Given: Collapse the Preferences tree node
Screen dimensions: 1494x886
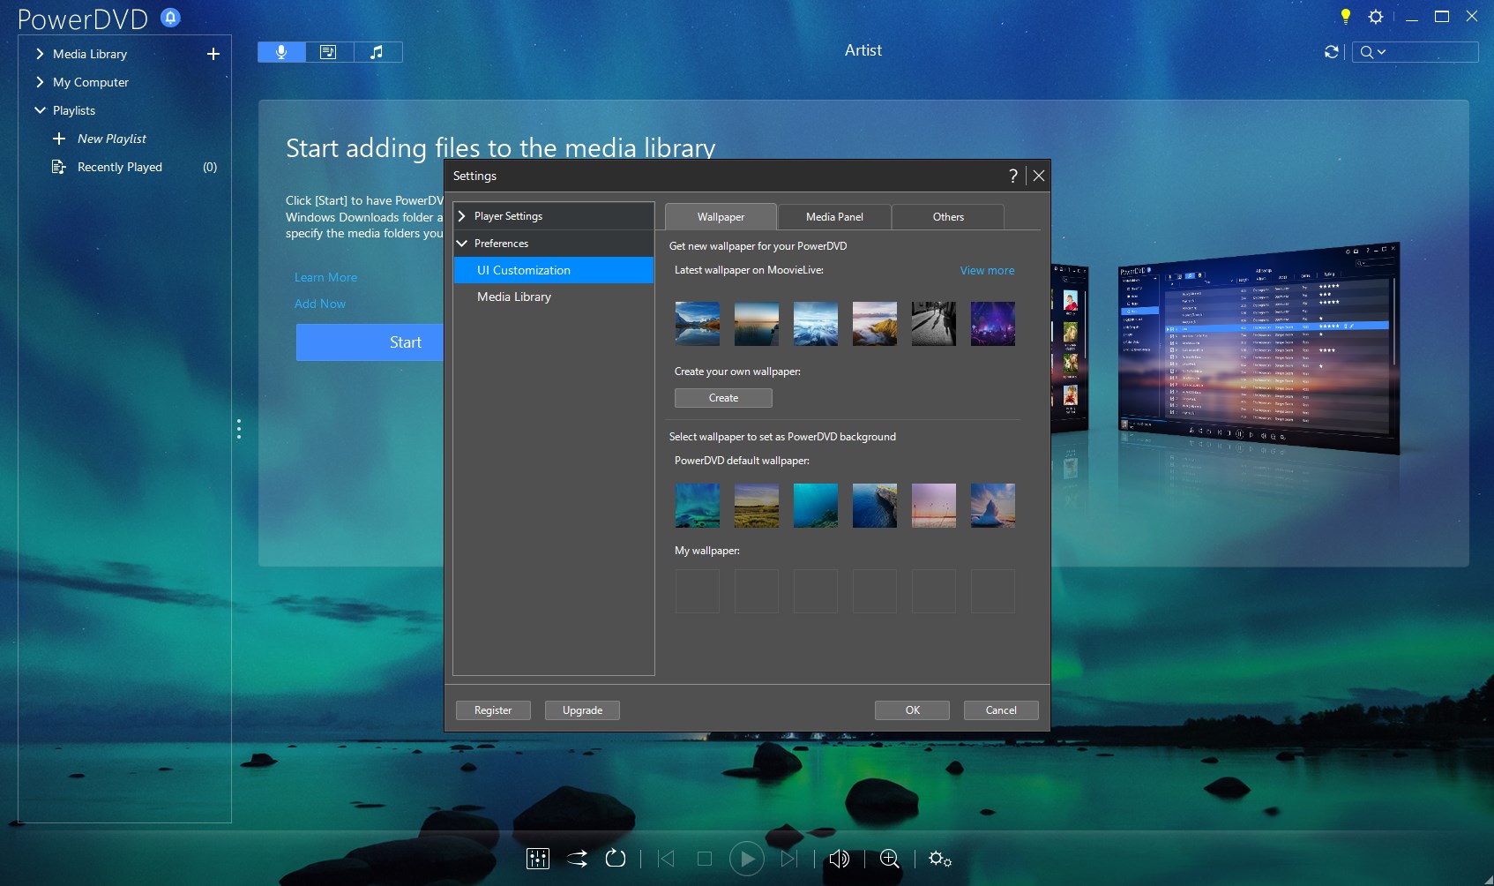Looking at the screenshot, I should (x=461, y=244).
